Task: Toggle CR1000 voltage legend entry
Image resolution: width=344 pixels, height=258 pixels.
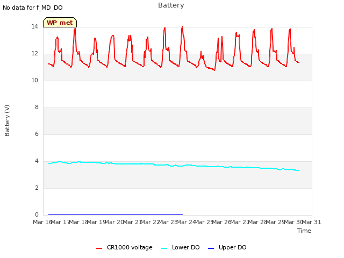Action: point(124,247)
